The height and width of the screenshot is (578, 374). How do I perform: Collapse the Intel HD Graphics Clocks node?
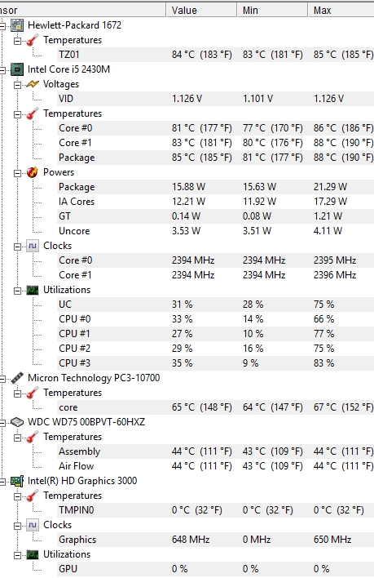coord(17,526)
